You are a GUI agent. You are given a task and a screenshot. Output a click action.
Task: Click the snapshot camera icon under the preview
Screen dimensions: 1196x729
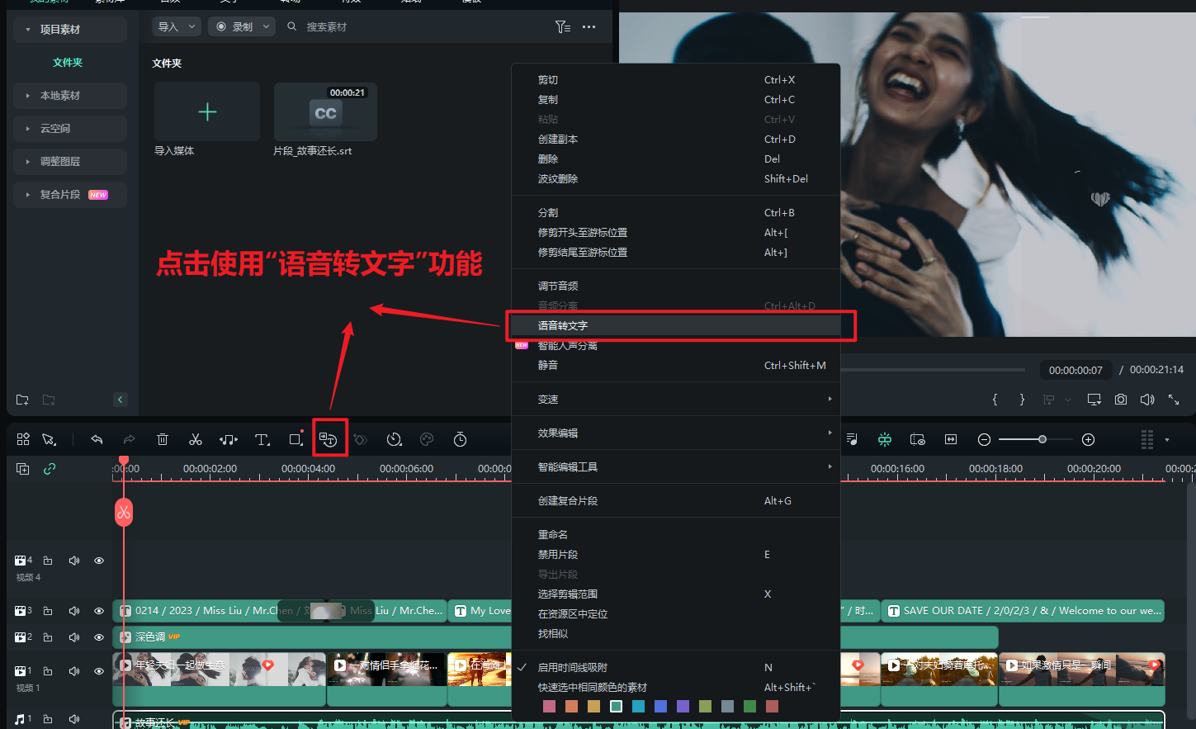(x=1120, y=399)
